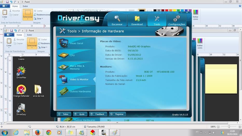Click the vertical scrollbar of 3 - Paint
This screenshot has width=242, height=136.
[x=240, y=60]
